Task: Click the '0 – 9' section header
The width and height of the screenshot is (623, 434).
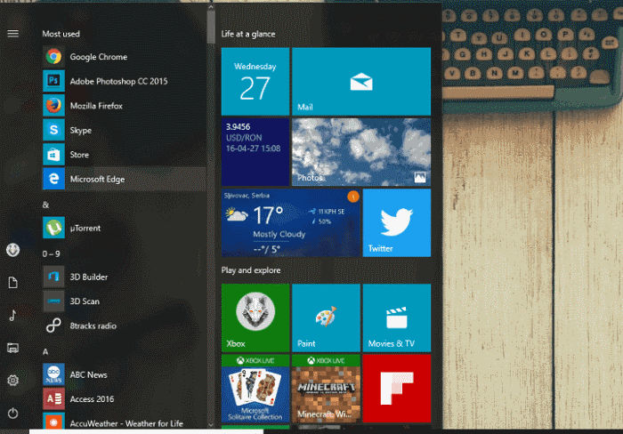Action: 51,253
